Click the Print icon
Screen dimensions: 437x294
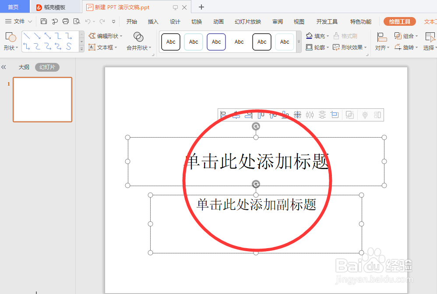click(65, 21)
